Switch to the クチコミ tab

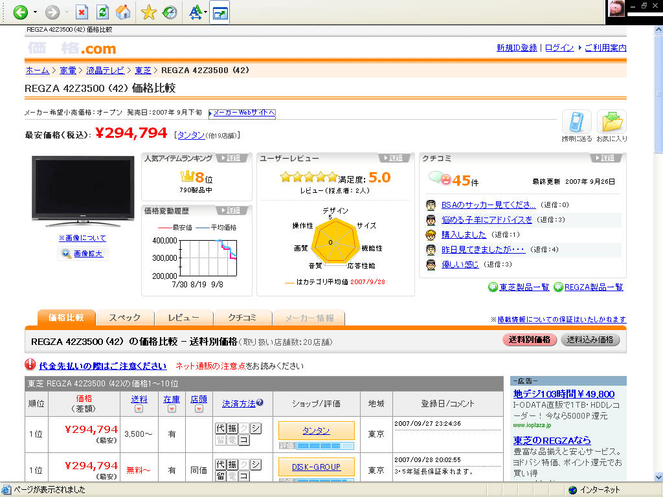click(x=242, y=318)
